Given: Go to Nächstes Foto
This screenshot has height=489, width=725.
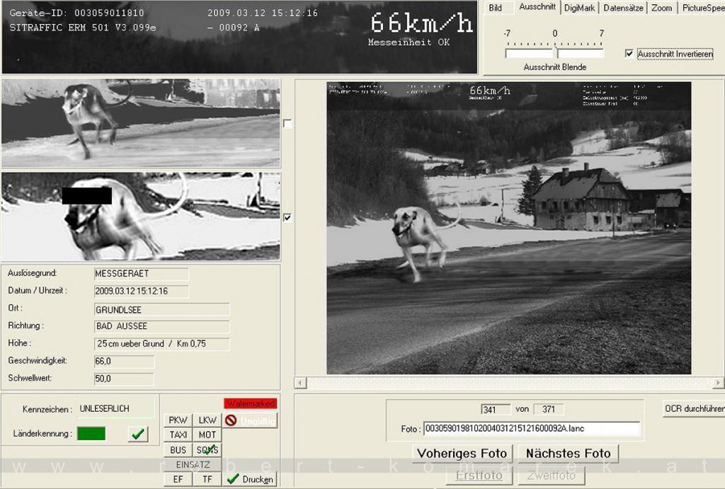Looking at the screenshot, I should click(568, 454).
